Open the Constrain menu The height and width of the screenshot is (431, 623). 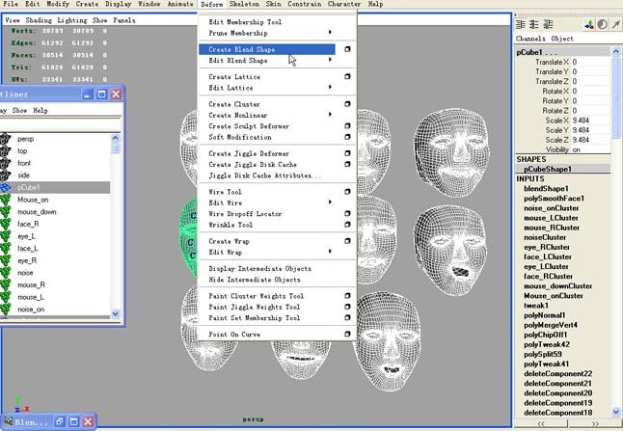305,4
